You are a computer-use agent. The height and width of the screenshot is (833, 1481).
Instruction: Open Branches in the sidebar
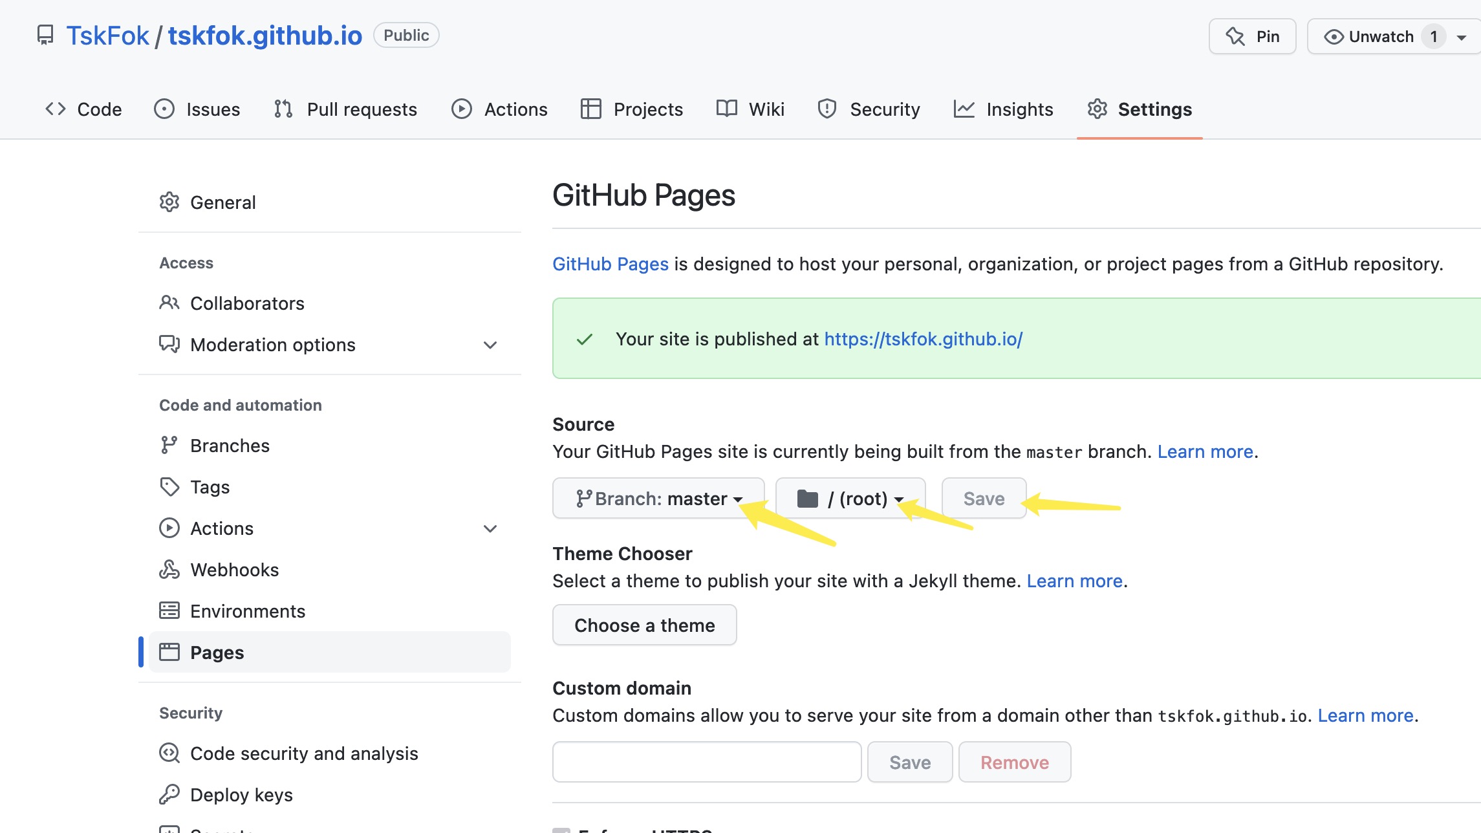click(x=330, y=446)
